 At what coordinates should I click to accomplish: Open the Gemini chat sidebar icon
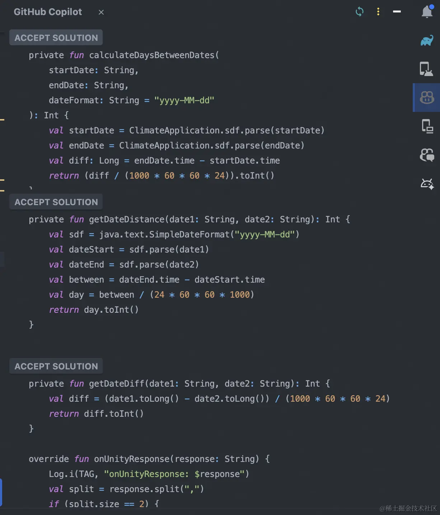click(427, 155)
